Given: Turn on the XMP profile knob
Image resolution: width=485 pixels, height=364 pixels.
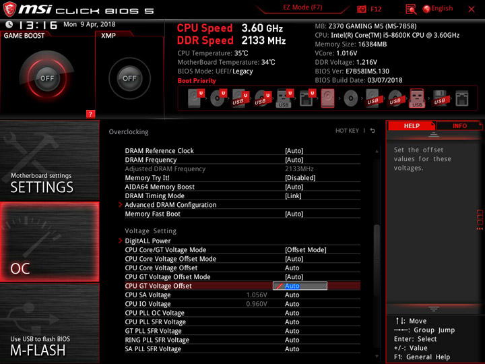Looking at the screenshot, I should click(x=129, y=78).
